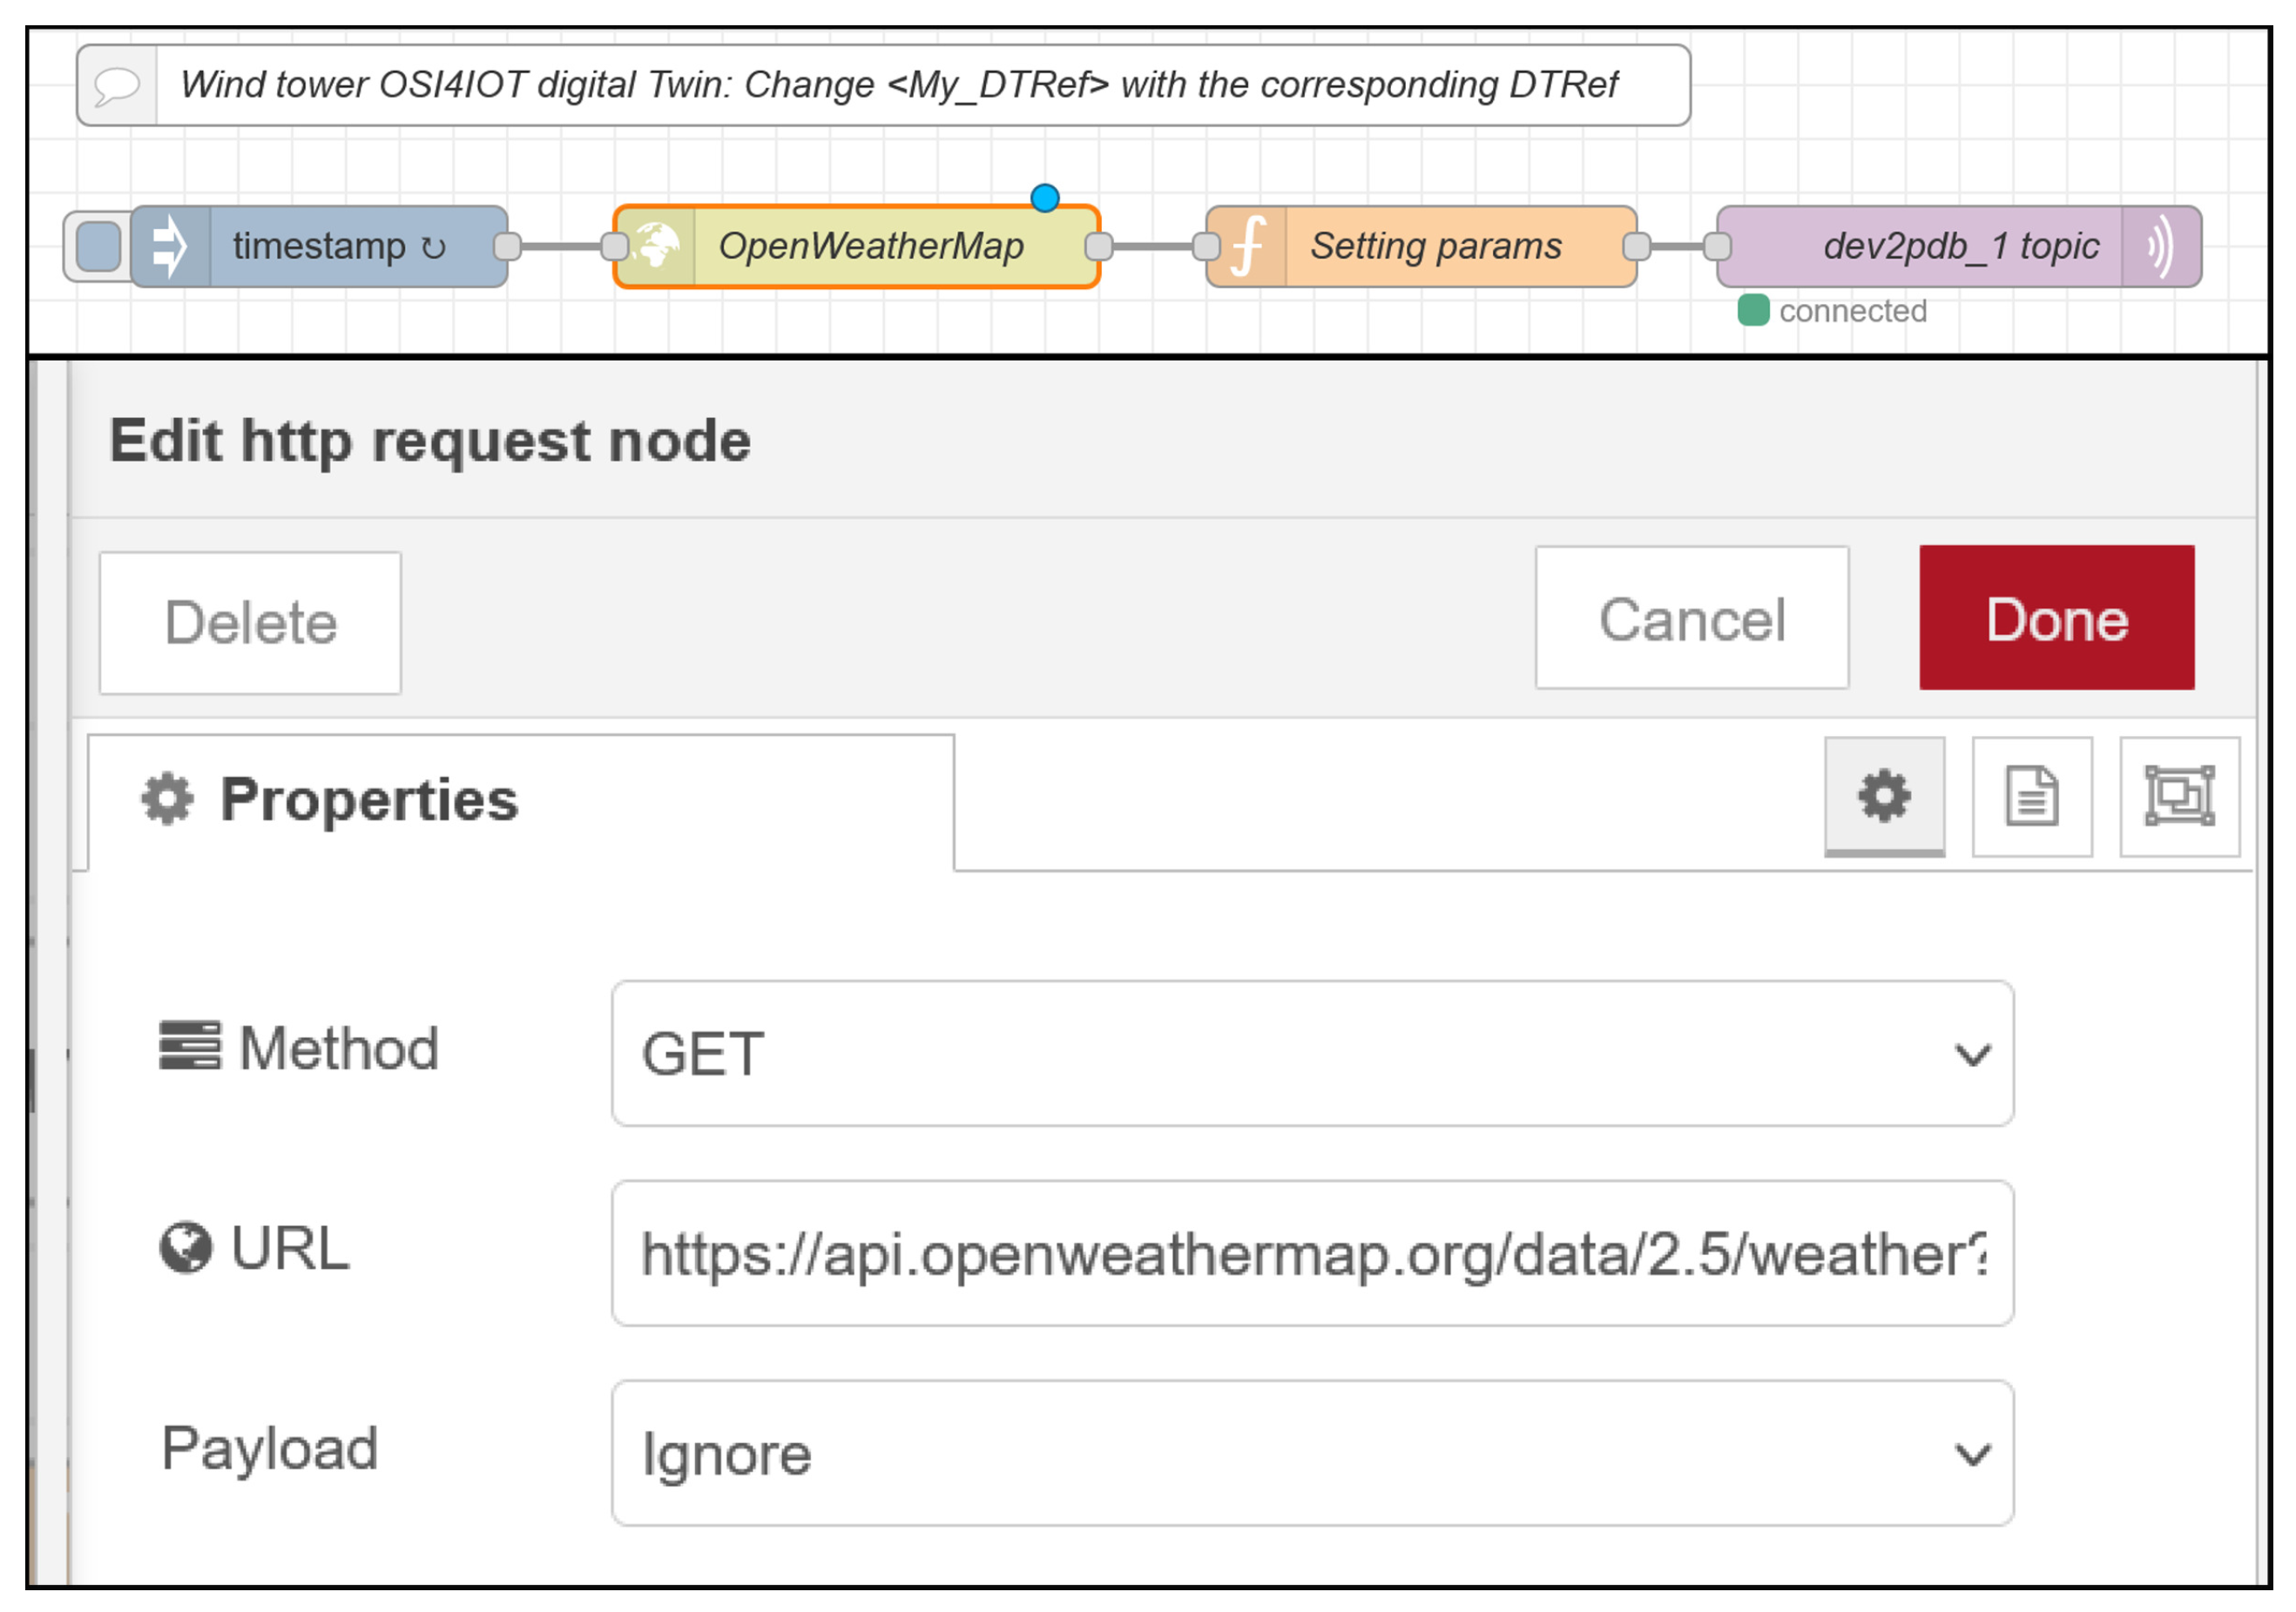Click the Cancel button
This screenshot has height=1612, width=2296.
pyautogui.click(x=1692, y=619)
